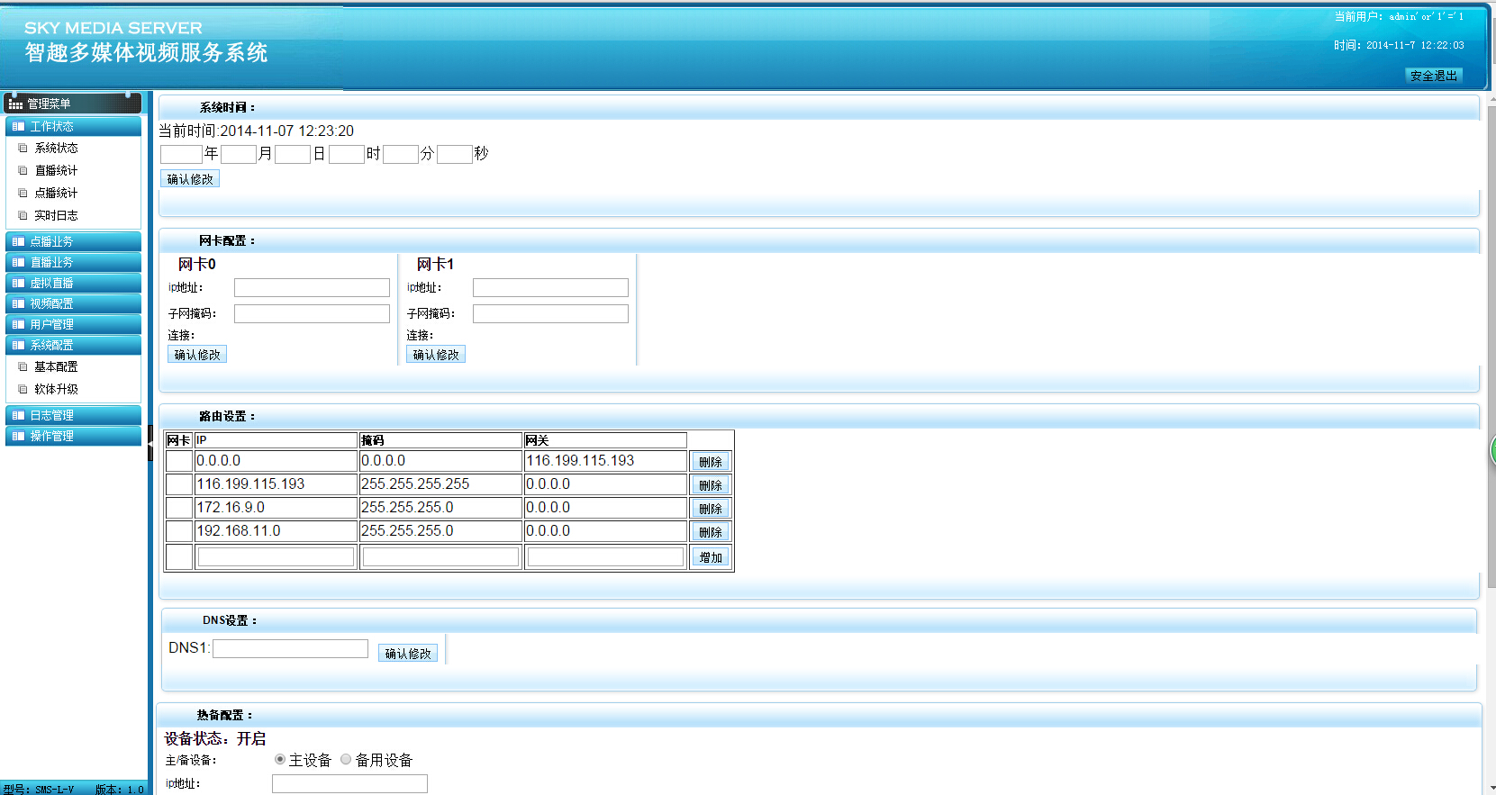Viewport: 1496px width, 795px height.
Task: Click the 版本: 1.0 status text
Action: coord(120,789)
